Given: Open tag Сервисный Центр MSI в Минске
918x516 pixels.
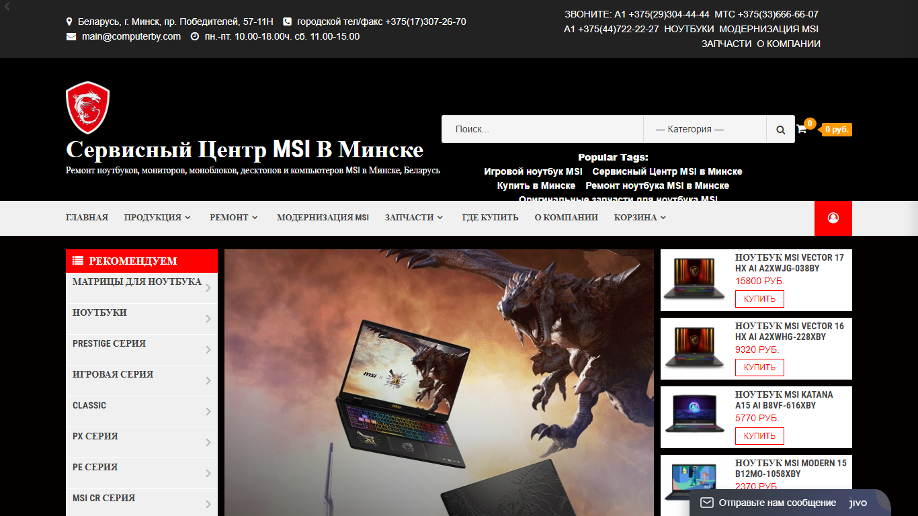Looking at the screenshot, I should coord(667,171).
